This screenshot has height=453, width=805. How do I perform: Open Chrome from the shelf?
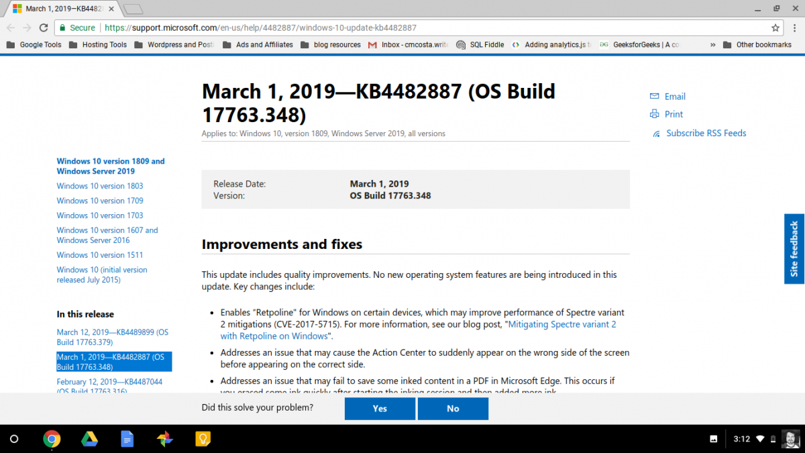point(52,440)
